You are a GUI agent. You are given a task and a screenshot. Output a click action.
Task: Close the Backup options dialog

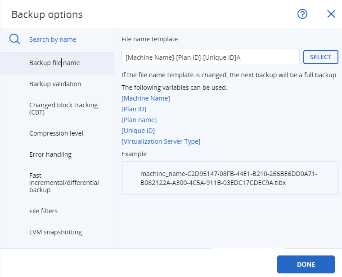pos(331,14)
